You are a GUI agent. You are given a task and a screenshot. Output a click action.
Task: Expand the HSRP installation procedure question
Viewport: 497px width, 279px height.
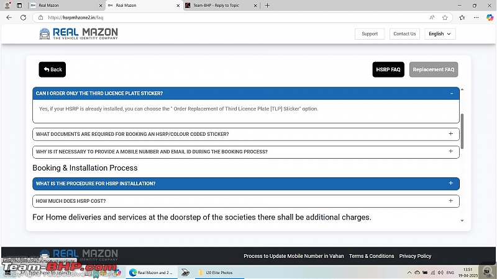pyautogui.click(x=245, y=184)
